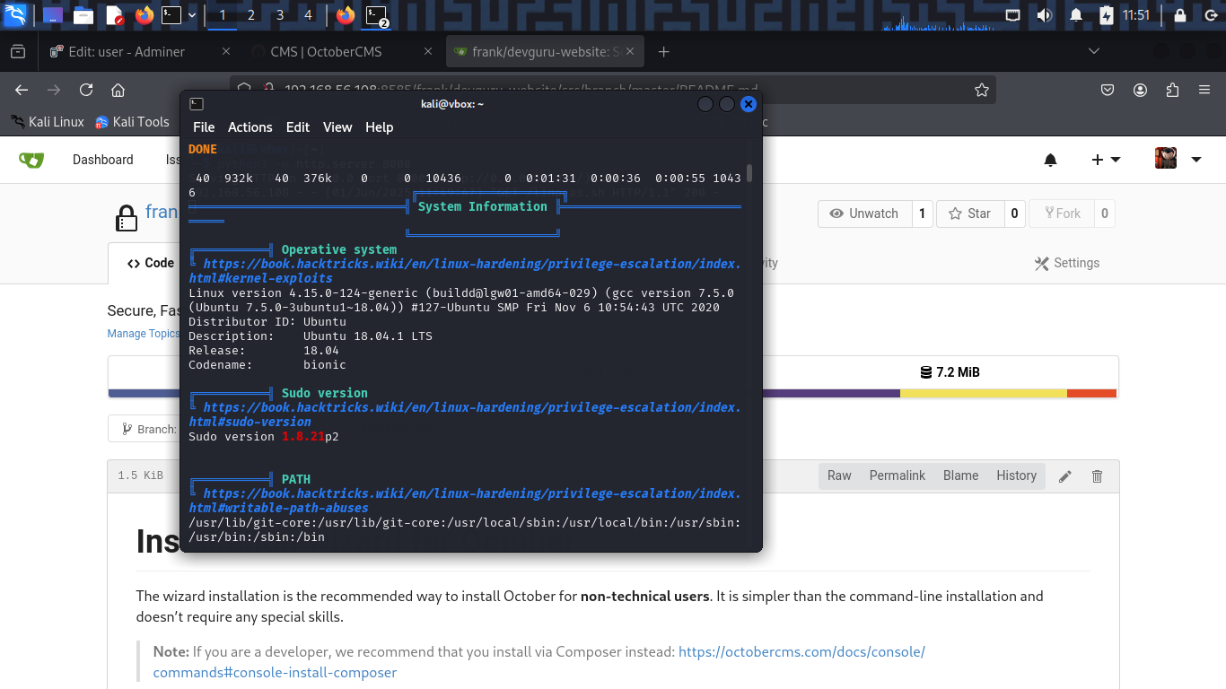Open the user avatar dropdown menu

(1178, 160)
